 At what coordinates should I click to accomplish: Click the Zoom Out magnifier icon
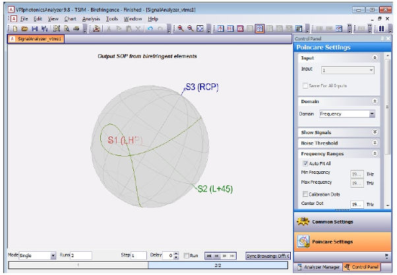tap(190, 28)
